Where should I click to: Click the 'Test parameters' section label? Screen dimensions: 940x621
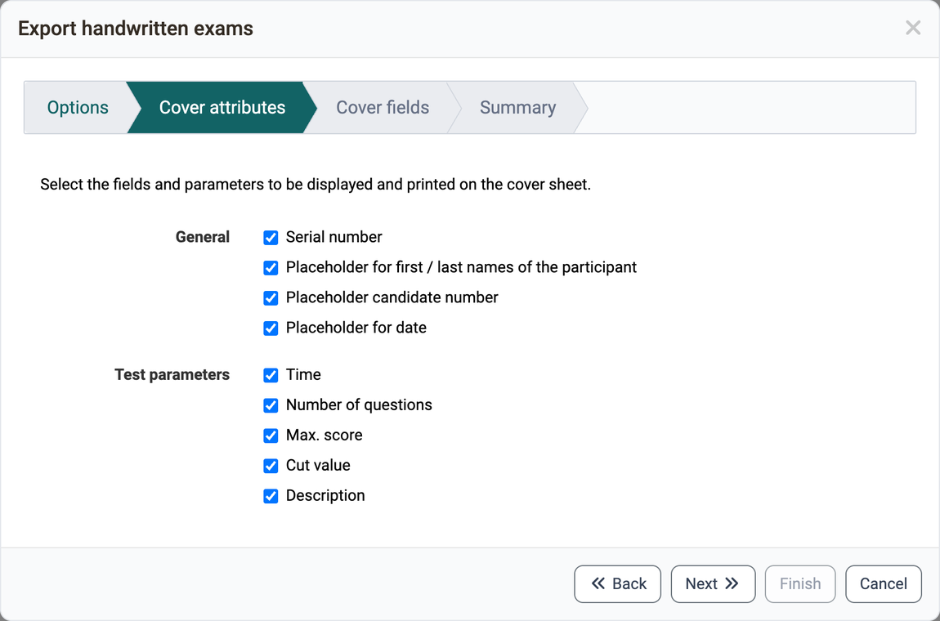pos(172,374)
